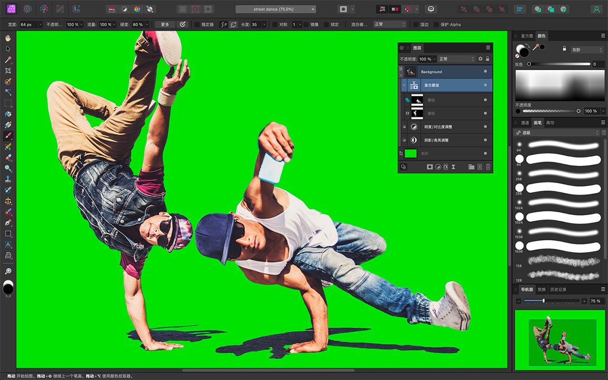Open the 历史记录 history tab

coord(558,290)
